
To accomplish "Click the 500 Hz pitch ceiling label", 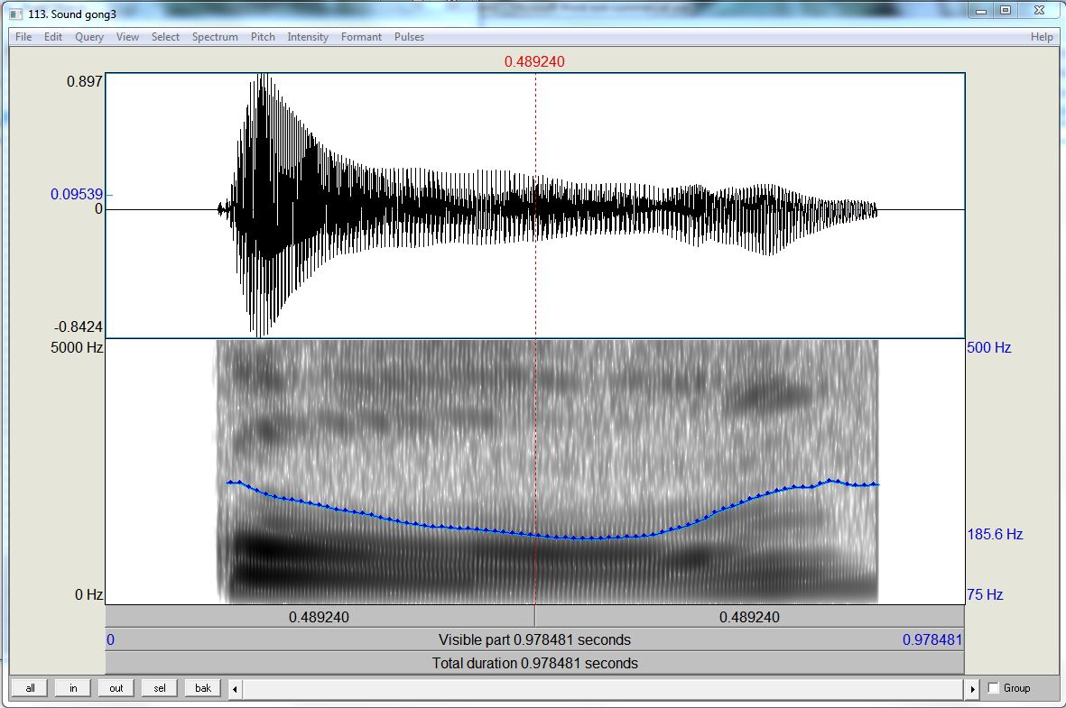I will pos(988,347).
